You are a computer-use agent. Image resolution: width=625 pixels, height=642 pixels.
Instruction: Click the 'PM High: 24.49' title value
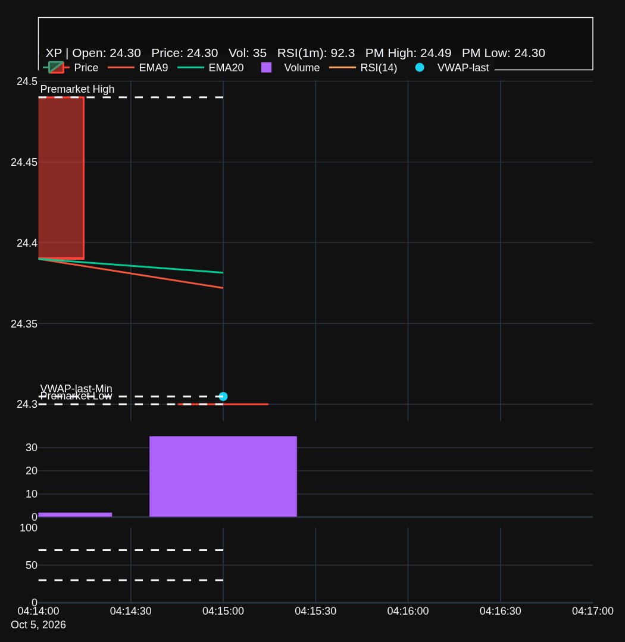(x=408, y=53)
